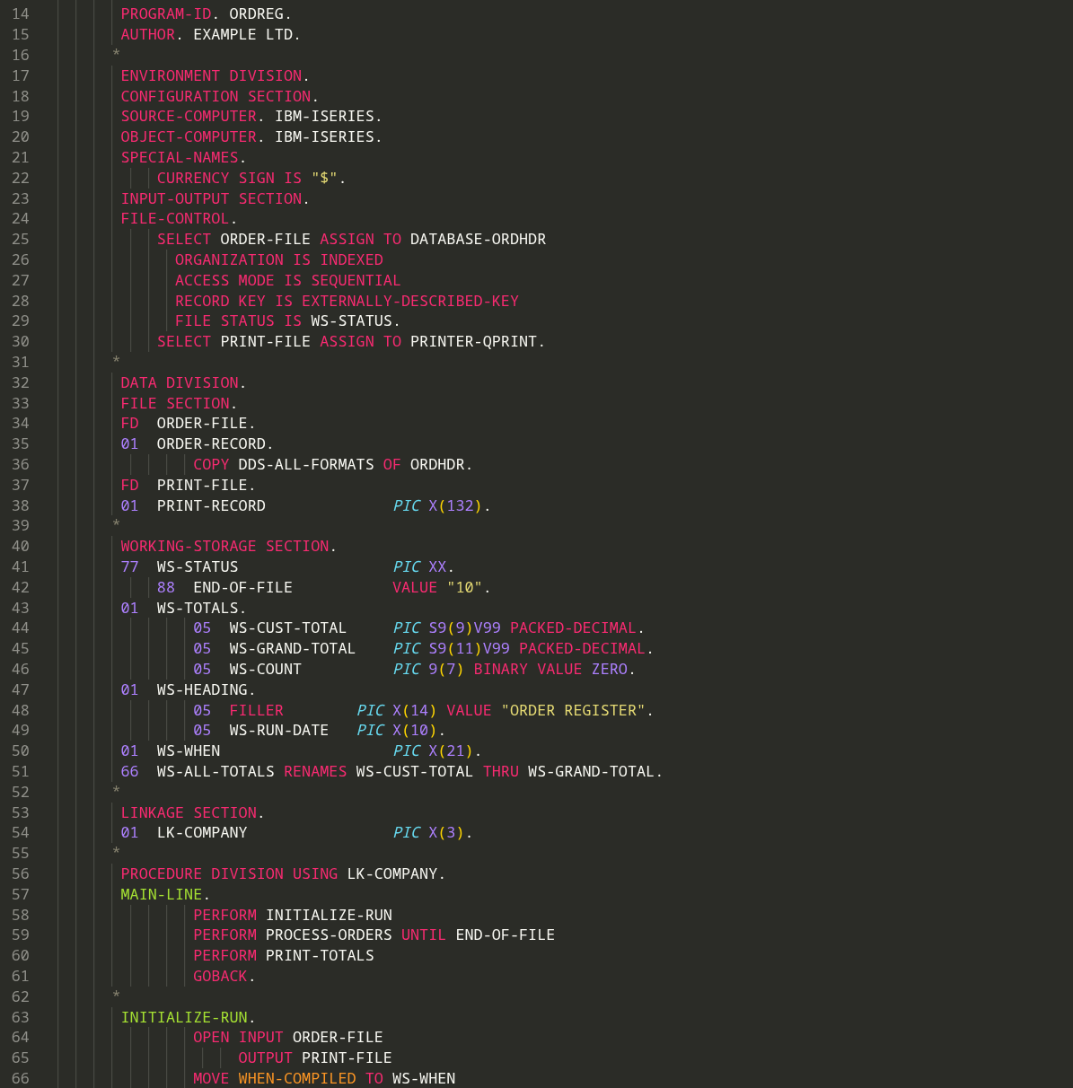Click the WS-RUN-DATE data name

coord(279,731)
